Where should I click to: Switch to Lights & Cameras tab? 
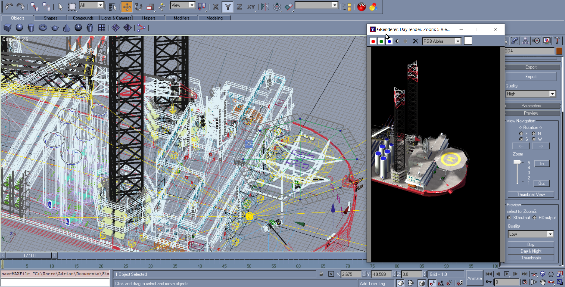click(116, 18)
